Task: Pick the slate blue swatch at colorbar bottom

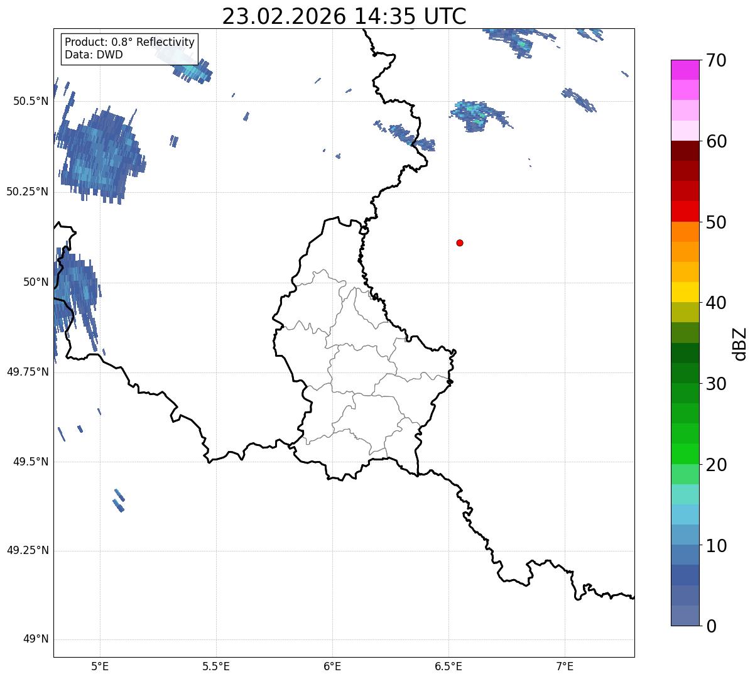Action: (x=685, y=616)
